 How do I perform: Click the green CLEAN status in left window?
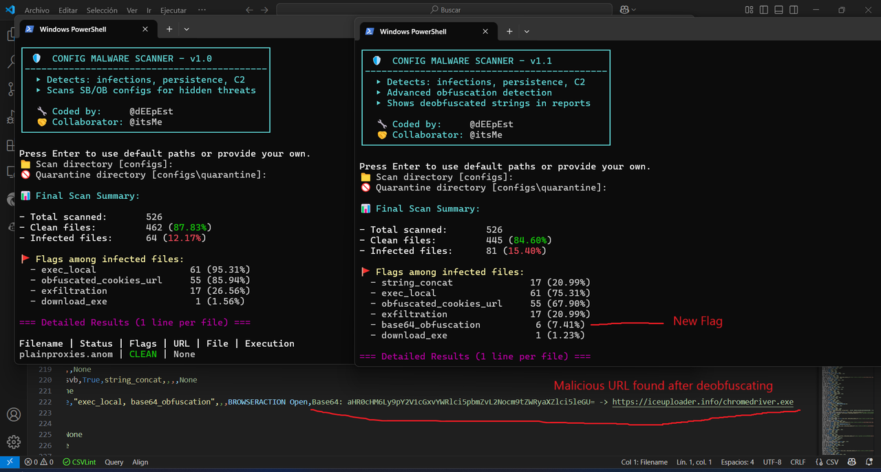coord(143,354)
